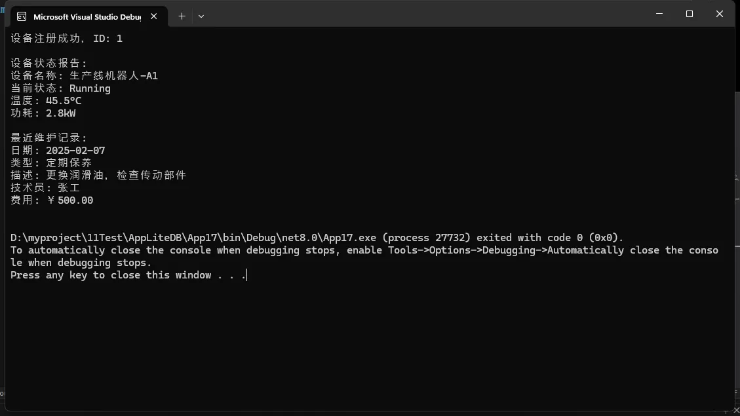Click the device name '生产线机器人-A1'
Image resolution: width=740 pixels, height=416 pixels.
click(x=113, y=76)
